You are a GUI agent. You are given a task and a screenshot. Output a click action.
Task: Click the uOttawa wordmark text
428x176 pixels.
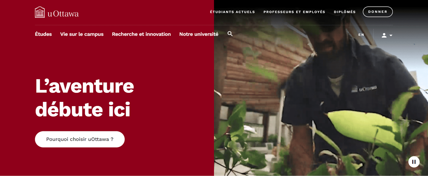[x=63, y=14]
